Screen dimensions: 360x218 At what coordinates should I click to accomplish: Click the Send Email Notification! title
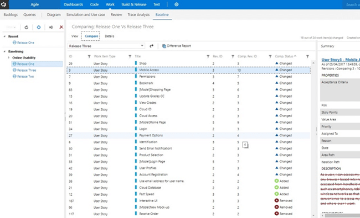coord(156,148)
